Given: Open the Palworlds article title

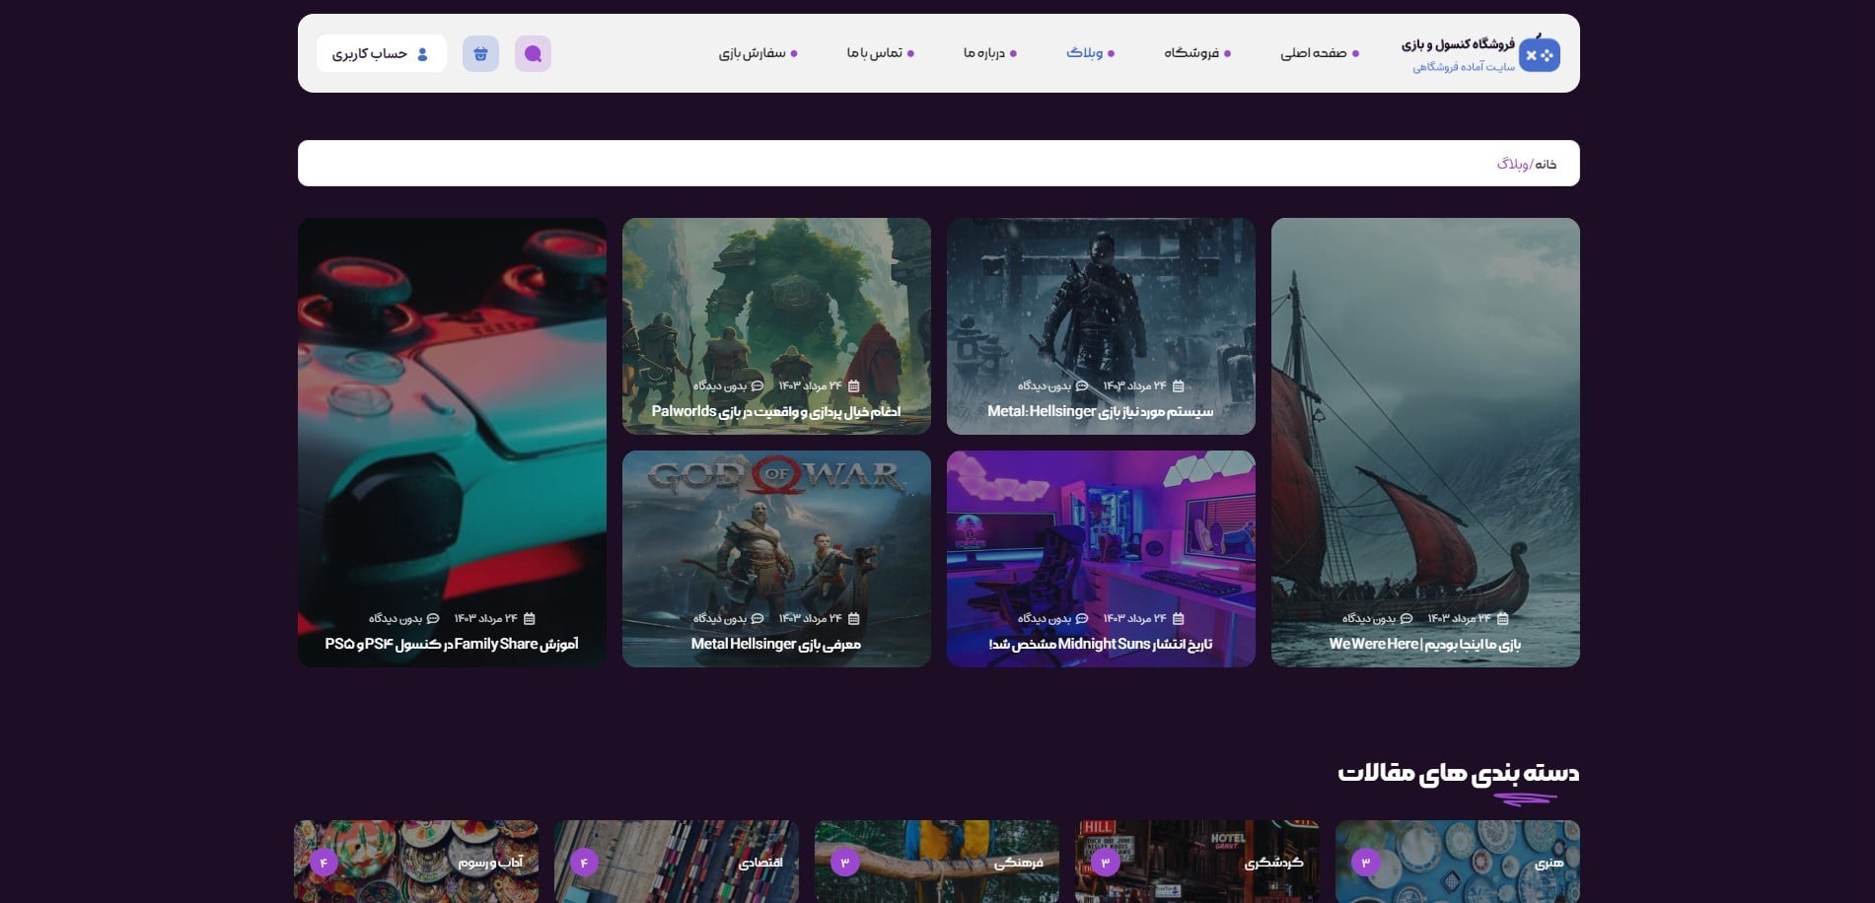Looking at the screenshot, I should pyautogui.click(x=776, y=411).
